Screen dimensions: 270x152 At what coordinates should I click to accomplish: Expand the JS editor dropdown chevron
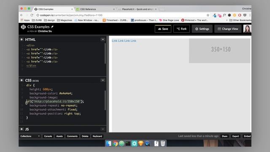click(x=103, y=129)
